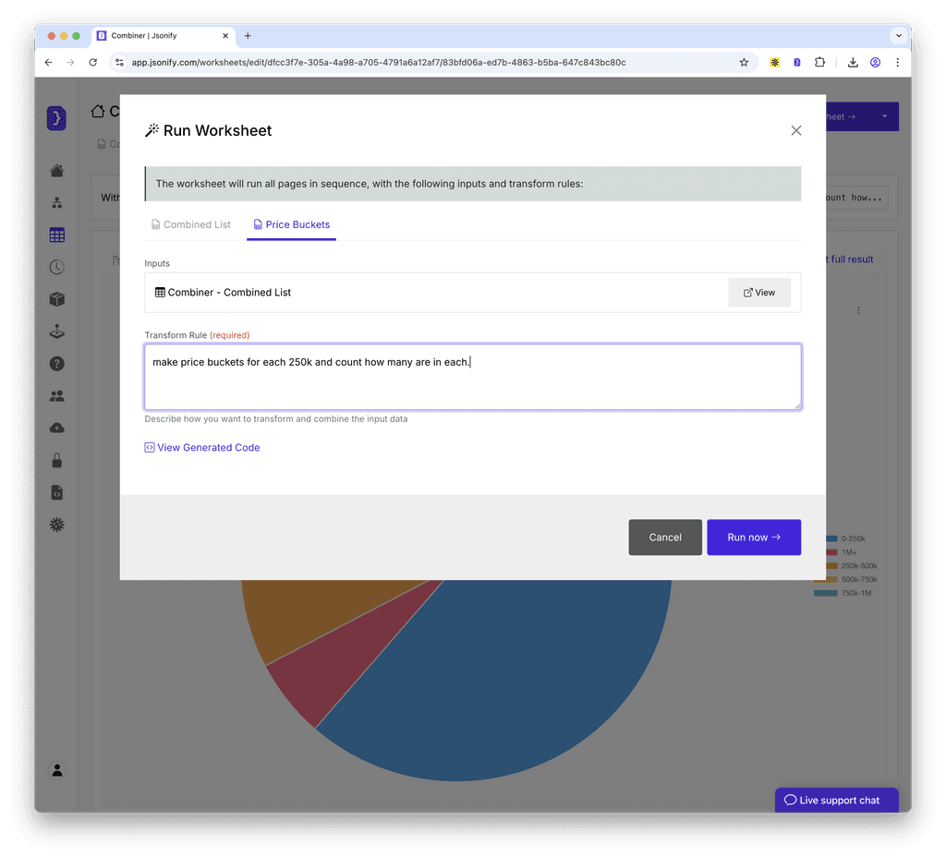Cancel the Run Worksheet dialog

tap(665, 538)
